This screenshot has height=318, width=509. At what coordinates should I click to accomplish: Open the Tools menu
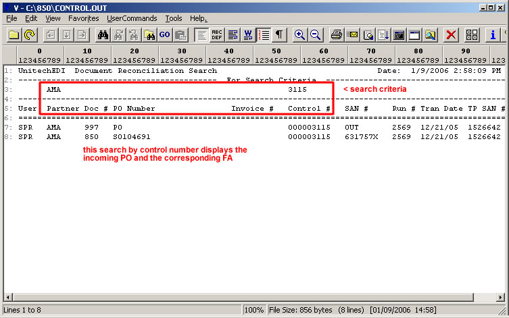(174, 18)
